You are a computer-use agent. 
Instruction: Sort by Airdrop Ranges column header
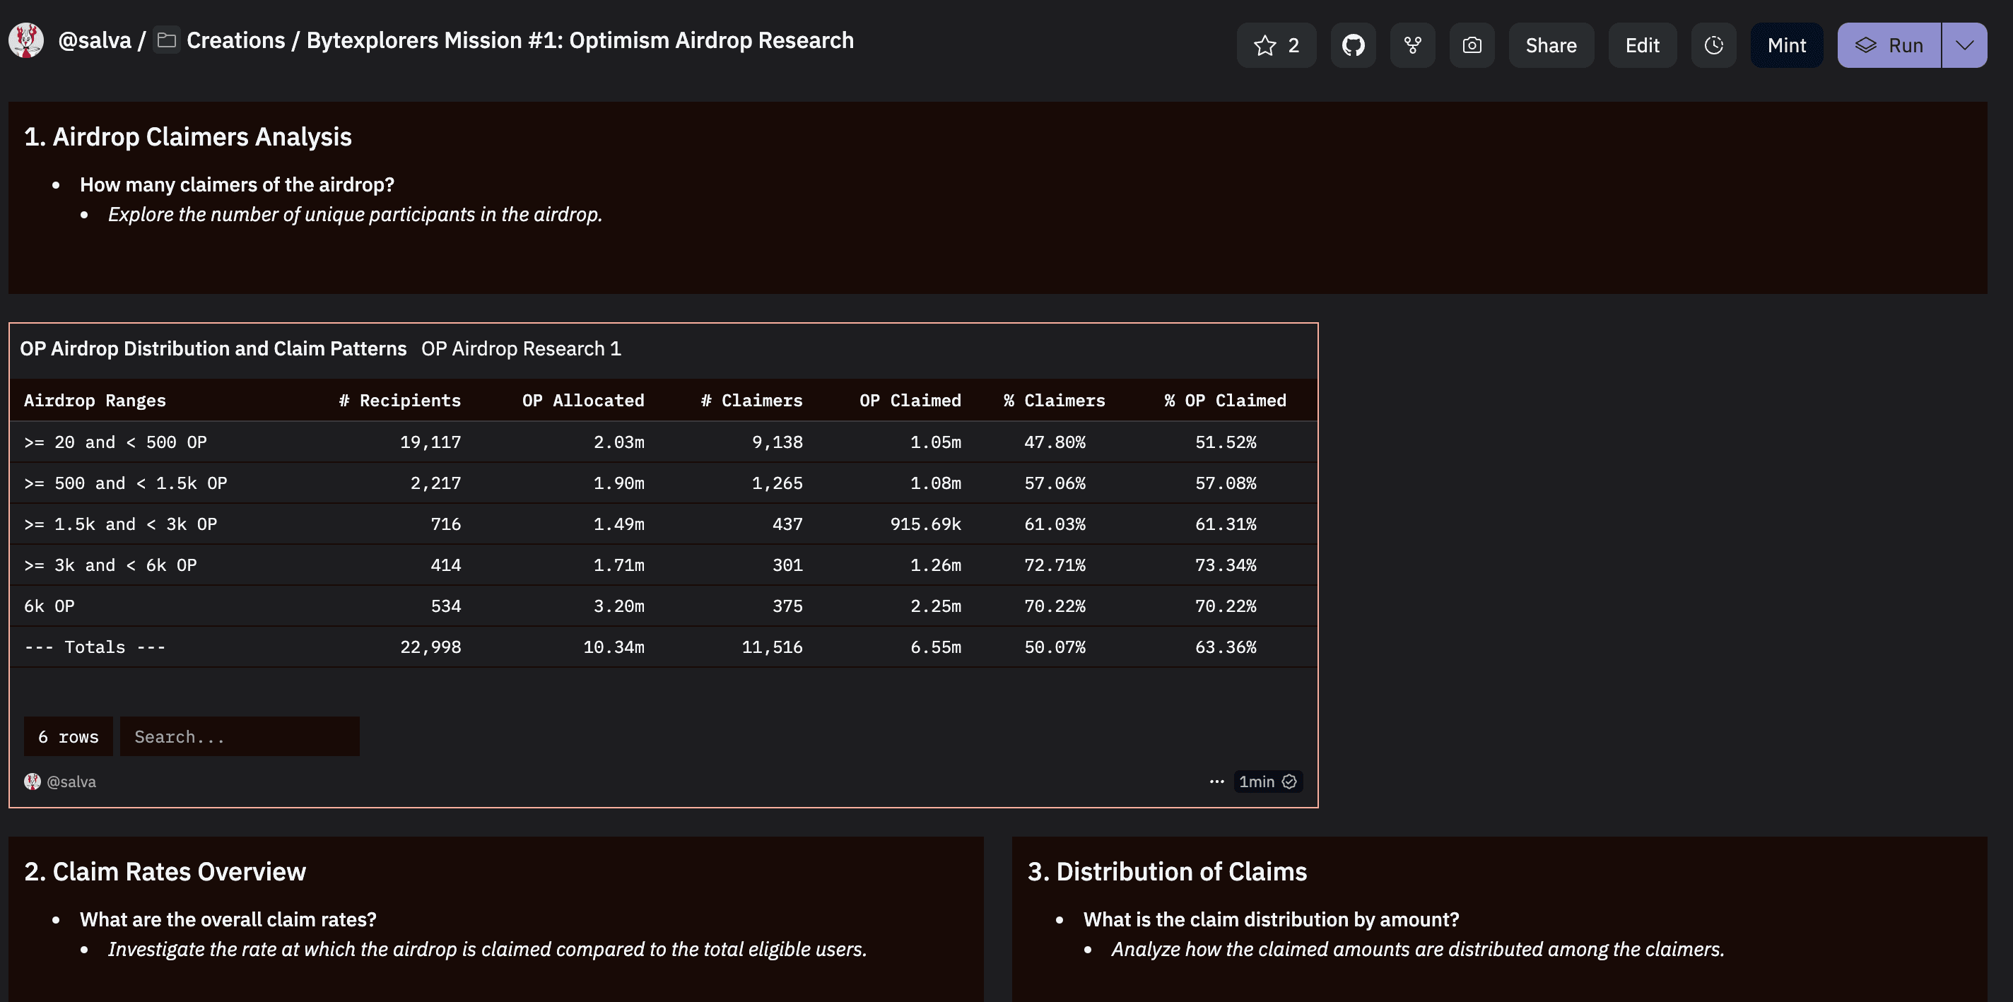click(95, 400)
